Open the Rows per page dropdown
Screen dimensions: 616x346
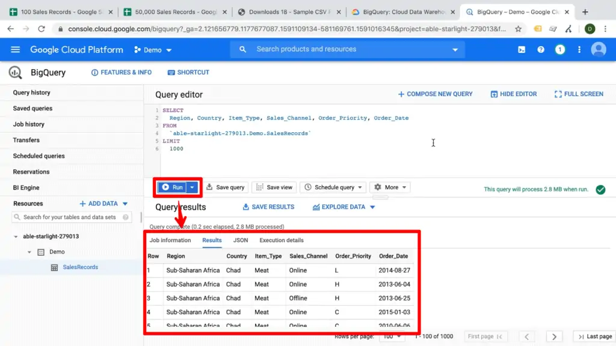392,336
